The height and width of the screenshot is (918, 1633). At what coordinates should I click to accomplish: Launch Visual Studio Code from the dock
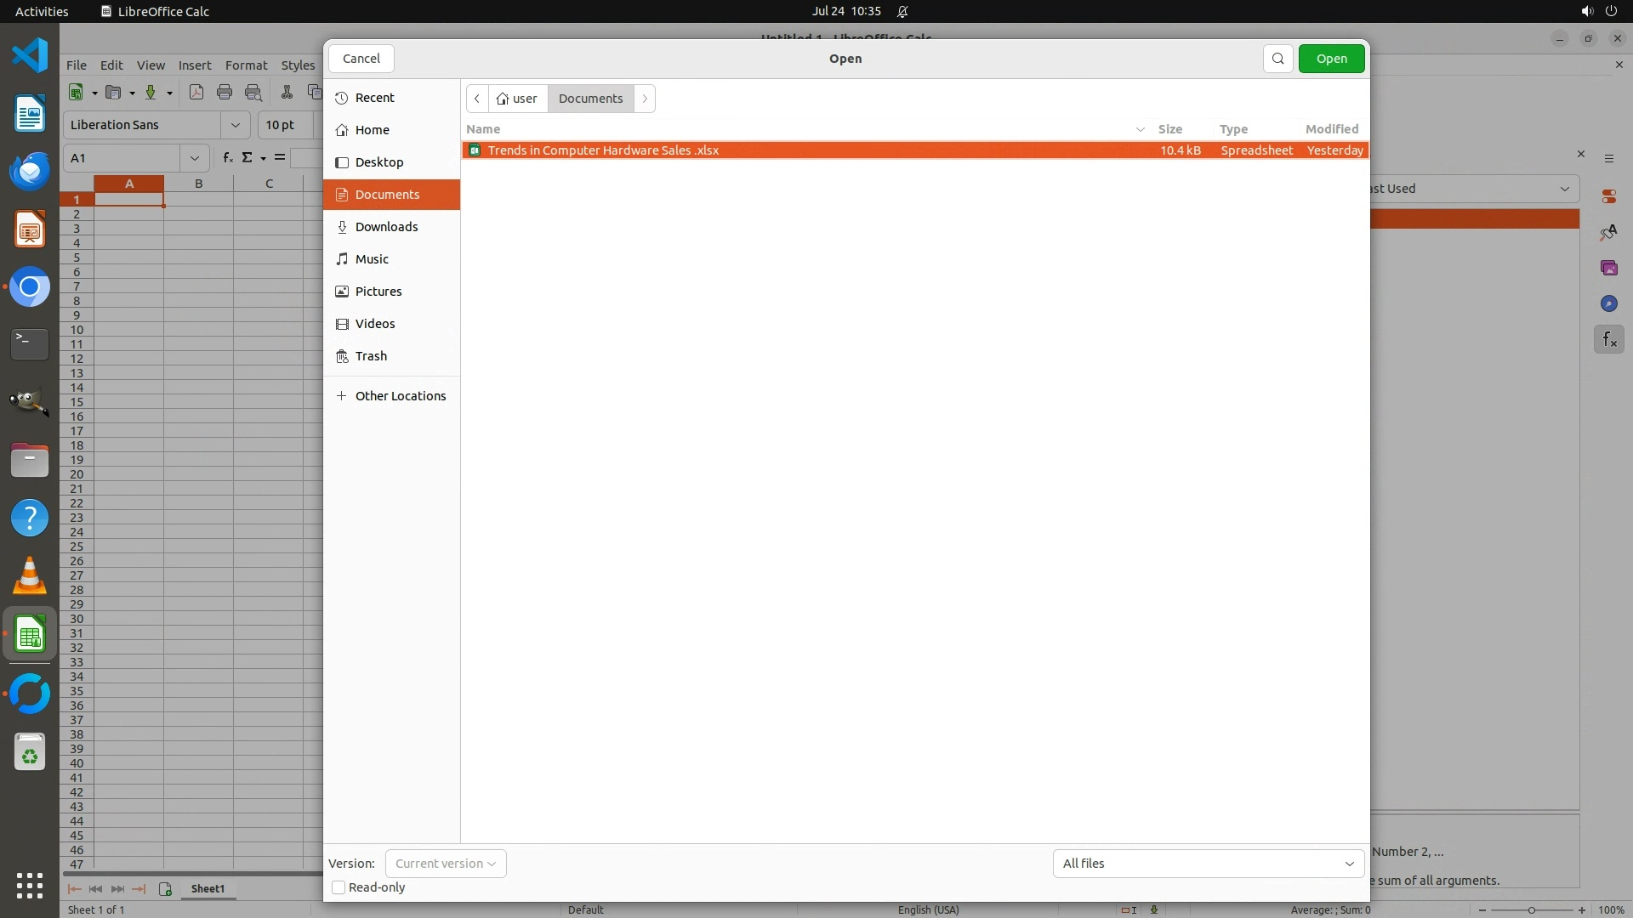pyautogui.click(x=30, y=56)
